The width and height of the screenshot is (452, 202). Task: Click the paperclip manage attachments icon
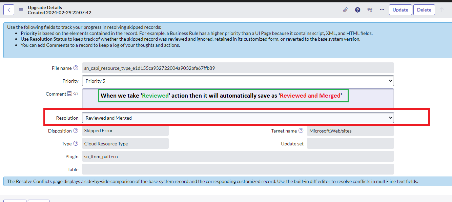click(x=345, y=10)
